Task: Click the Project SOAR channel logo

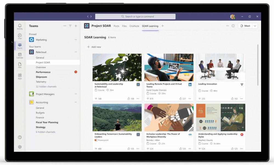Action: point(87,26)
